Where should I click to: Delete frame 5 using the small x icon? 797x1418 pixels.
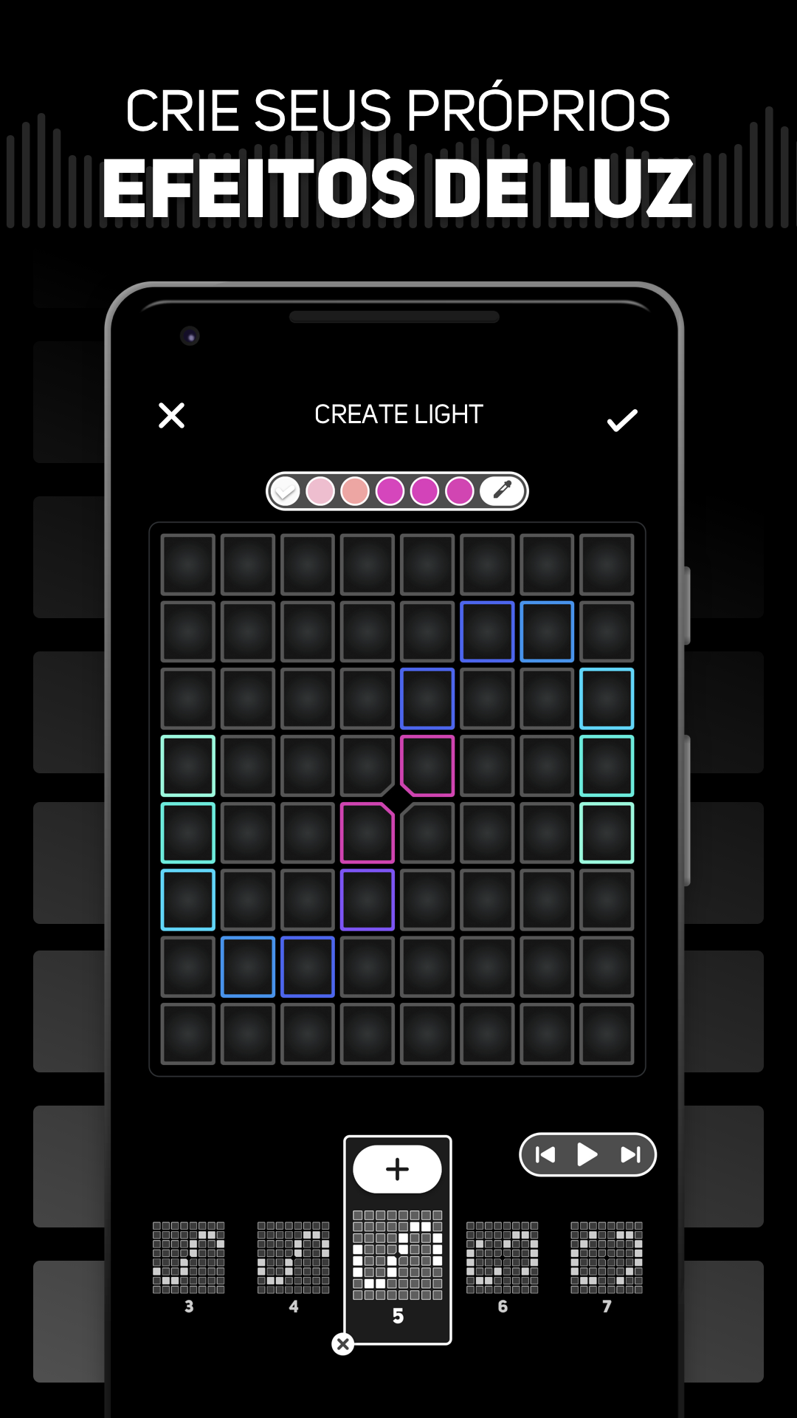tap(342, 1343)
